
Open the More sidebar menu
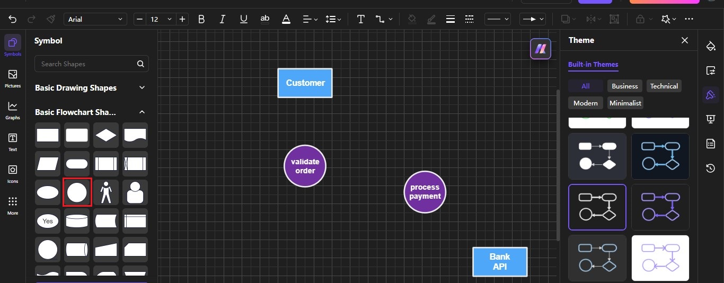click(x=13, y=205)
